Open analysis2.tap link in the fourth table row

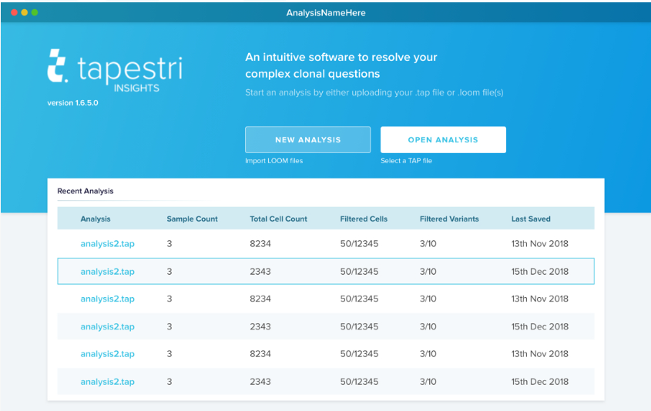point(107,327)
